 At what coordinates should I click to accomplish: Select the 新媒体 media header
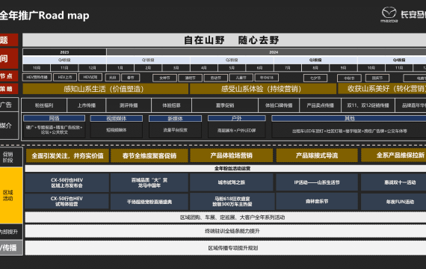(x=175, y=119)
